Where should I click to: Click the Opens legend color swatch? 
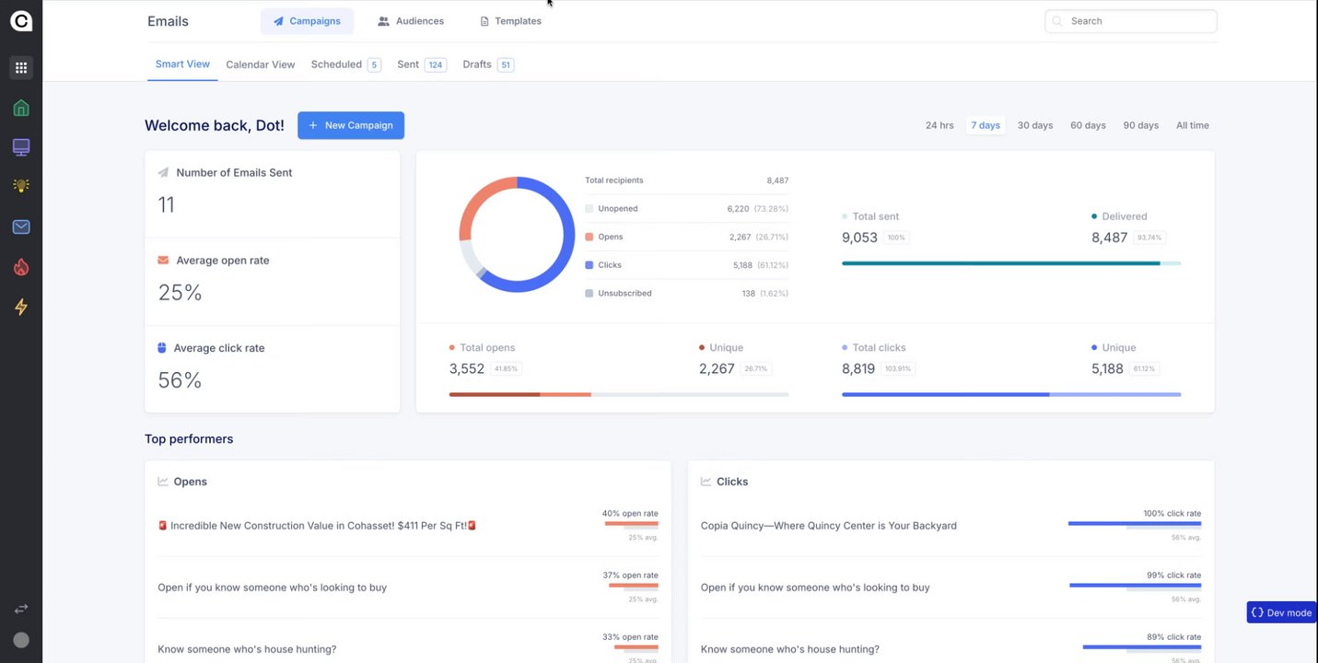589,237
